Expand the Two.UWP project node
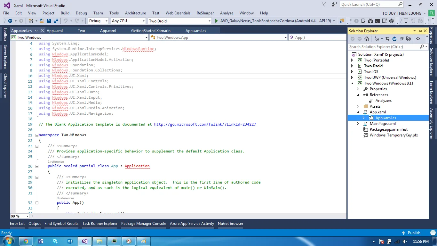This screenshot has height=246, width=437. click(352, 78)
